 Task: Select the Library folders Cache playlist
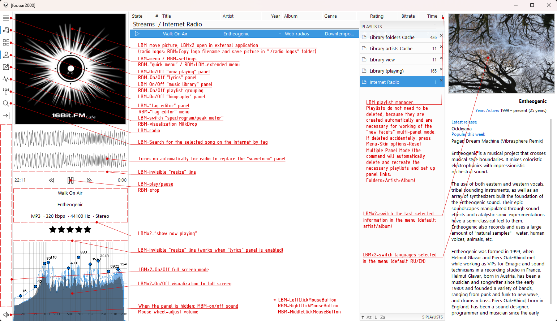(392, 38)
